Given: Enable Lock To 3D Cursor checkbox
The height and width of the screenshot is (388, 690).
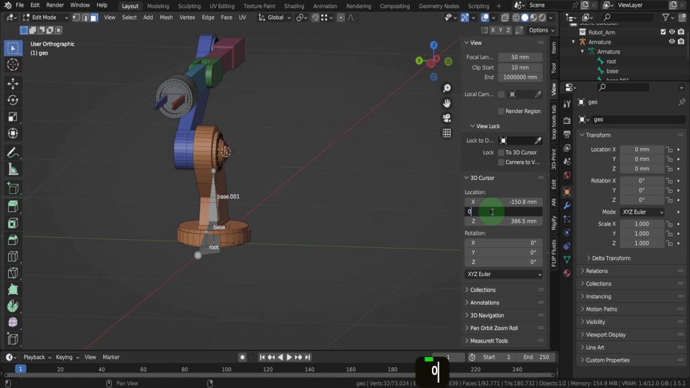Looking at the screenshot, I should point(501,152).
